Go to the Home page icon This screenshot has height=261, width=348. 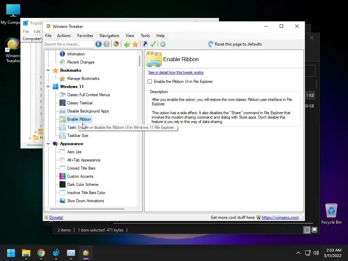point(116,44)
